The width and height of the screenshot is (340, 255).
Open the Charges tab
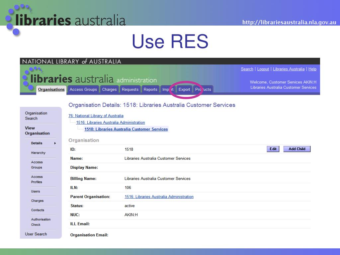pos(109,90)
